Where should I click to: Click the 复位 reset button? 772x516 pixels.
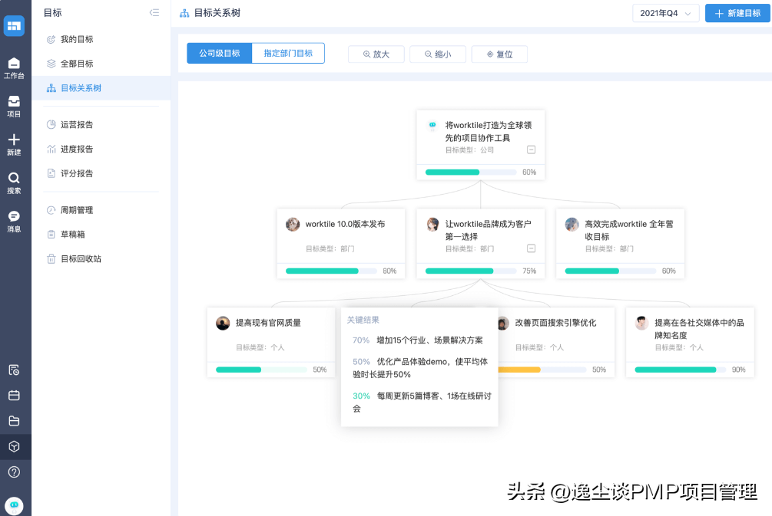[x=499, y=54]
